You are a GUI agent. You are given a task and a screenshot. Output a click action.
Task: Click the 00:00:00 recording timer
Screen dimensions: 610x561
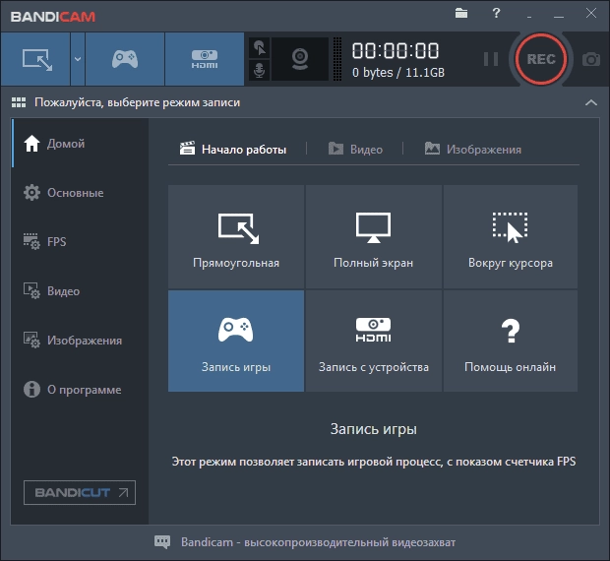[396, 51]
